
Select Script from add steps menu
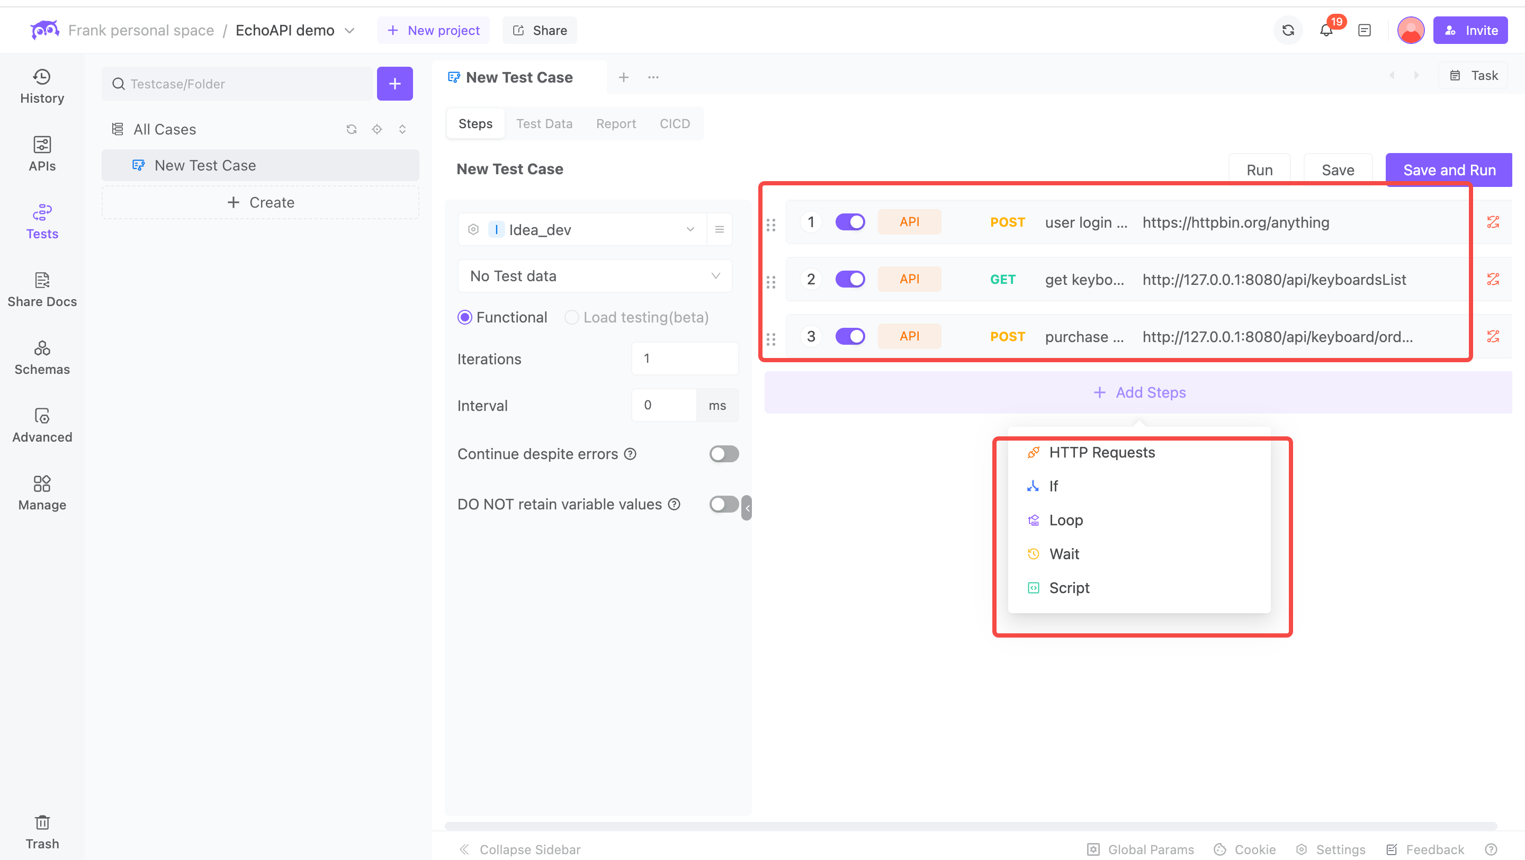(x=1070, y=588)
